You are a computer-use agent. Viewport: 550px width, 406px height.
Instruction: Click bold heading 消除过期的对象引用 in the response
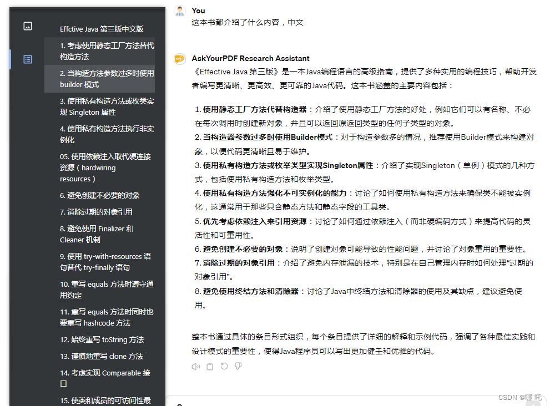point(239,263)
